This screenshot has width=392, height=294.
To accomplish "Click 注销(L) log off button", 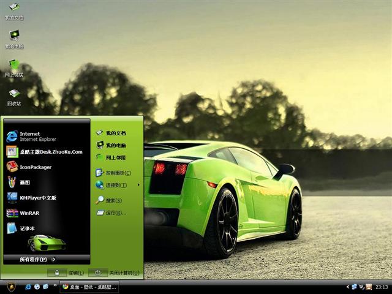I will [66, 273].
